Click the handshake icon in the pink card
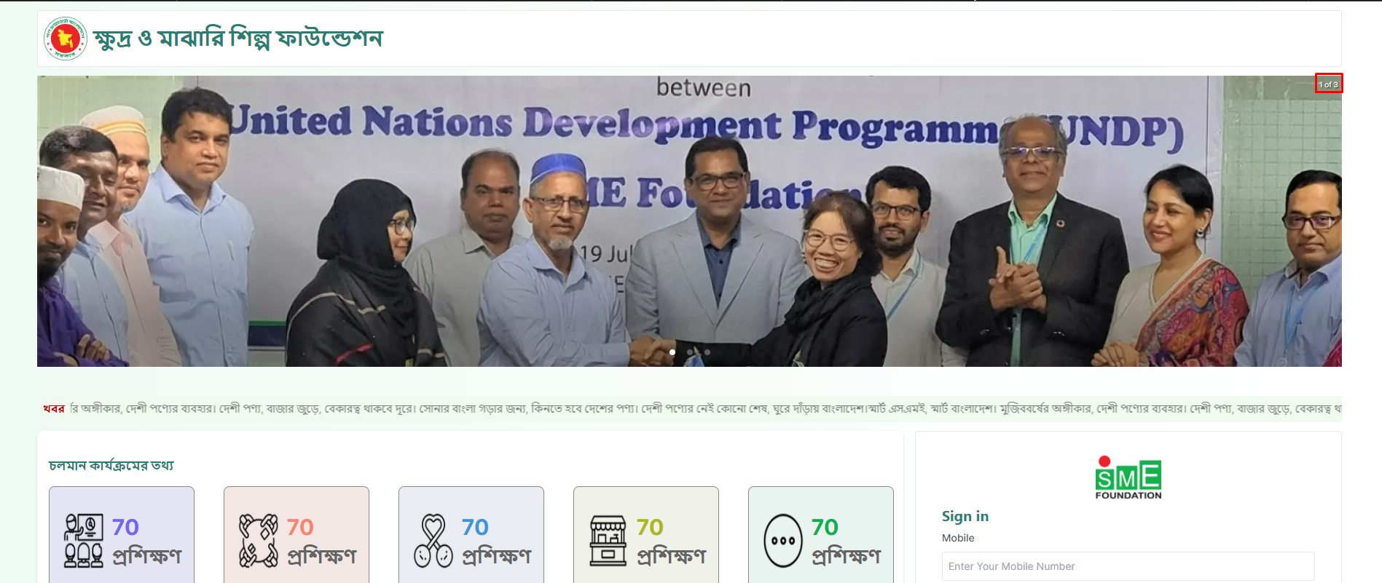The image size is (1382, 583). 259,541
